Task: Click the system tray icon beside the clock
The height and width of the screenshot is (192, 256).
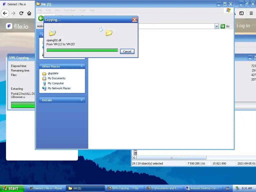Action: point(237,188)
